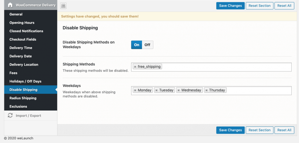The image size is (299, 143).
Task: Open the Checkout Fields section
Action: (23, 39)
